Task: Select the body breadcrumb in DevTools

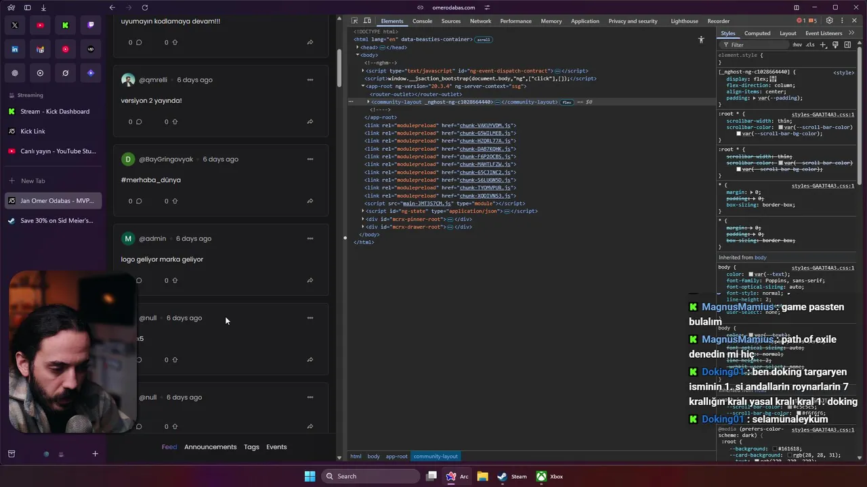Action: (373, 457)
